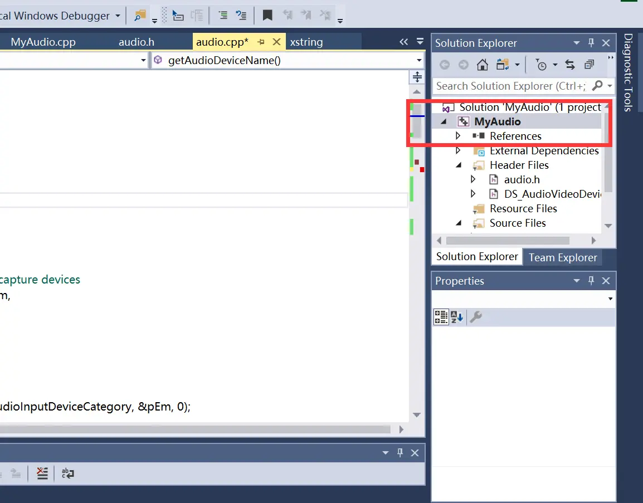
Task: Click the Solution Explorer Home icon
Action: pos(483,65)
